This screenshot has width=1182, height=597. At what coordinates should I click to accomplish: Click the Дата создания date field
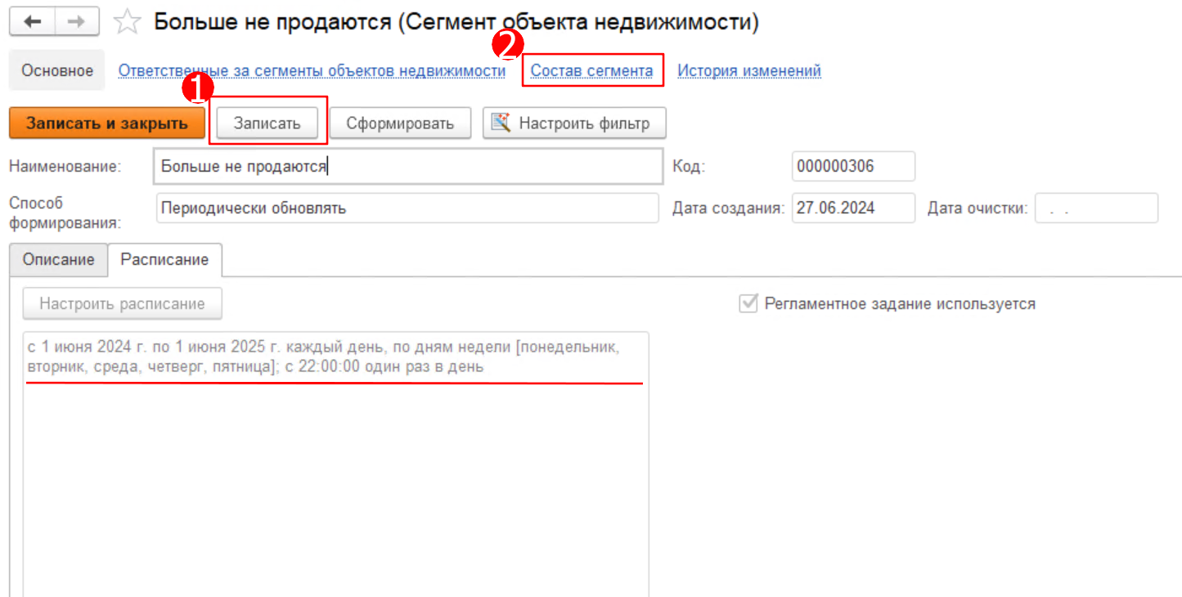pos(852,208)
